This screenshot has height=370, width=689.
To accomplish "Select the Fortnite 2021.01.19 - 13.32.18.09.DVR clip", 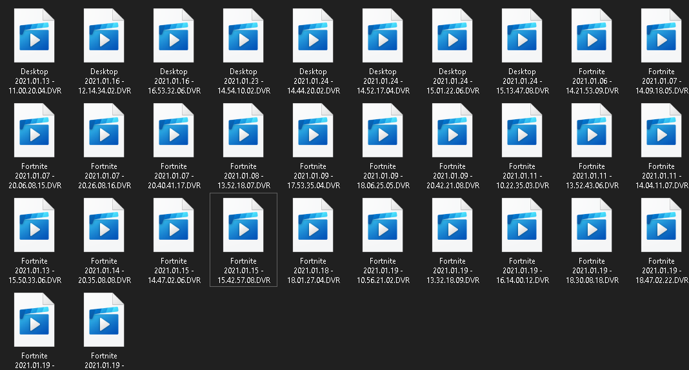I will (x=452, y=241).
